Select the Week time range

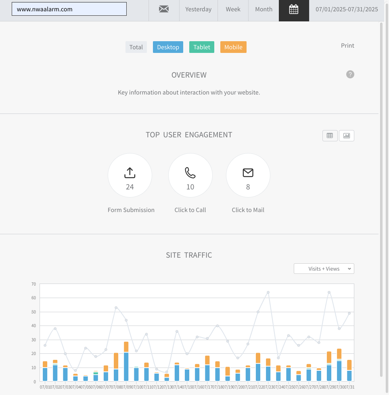pyautogui.click(x=233, y=9)
